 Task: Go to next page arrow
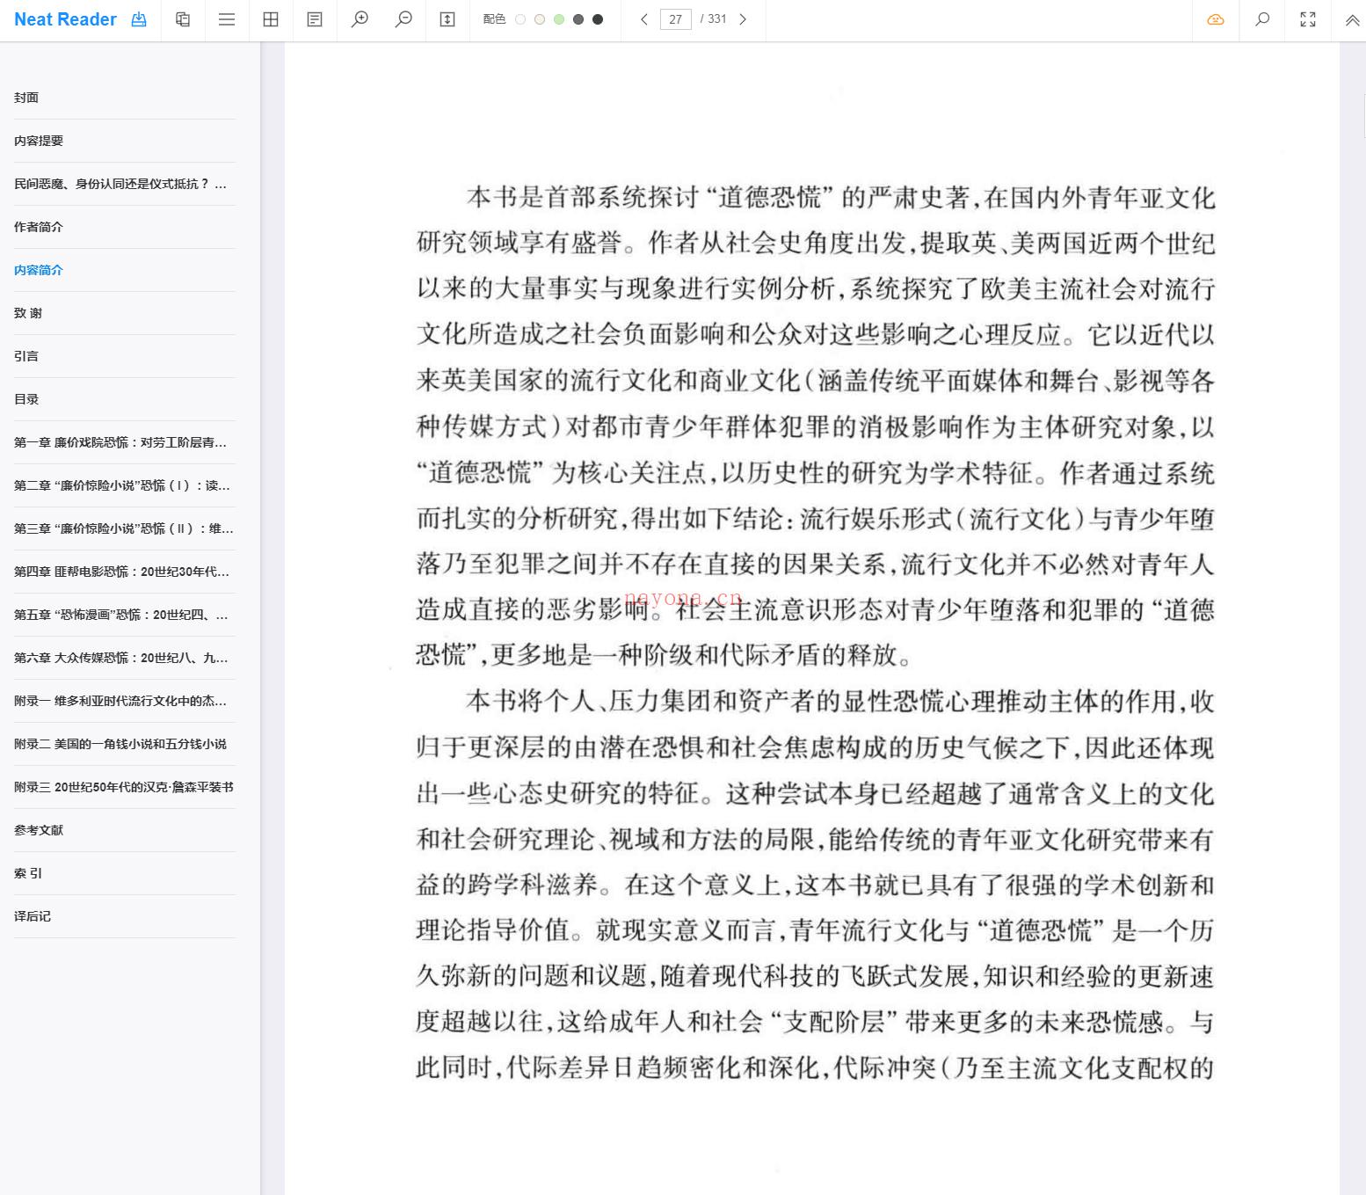click(743, 19)
